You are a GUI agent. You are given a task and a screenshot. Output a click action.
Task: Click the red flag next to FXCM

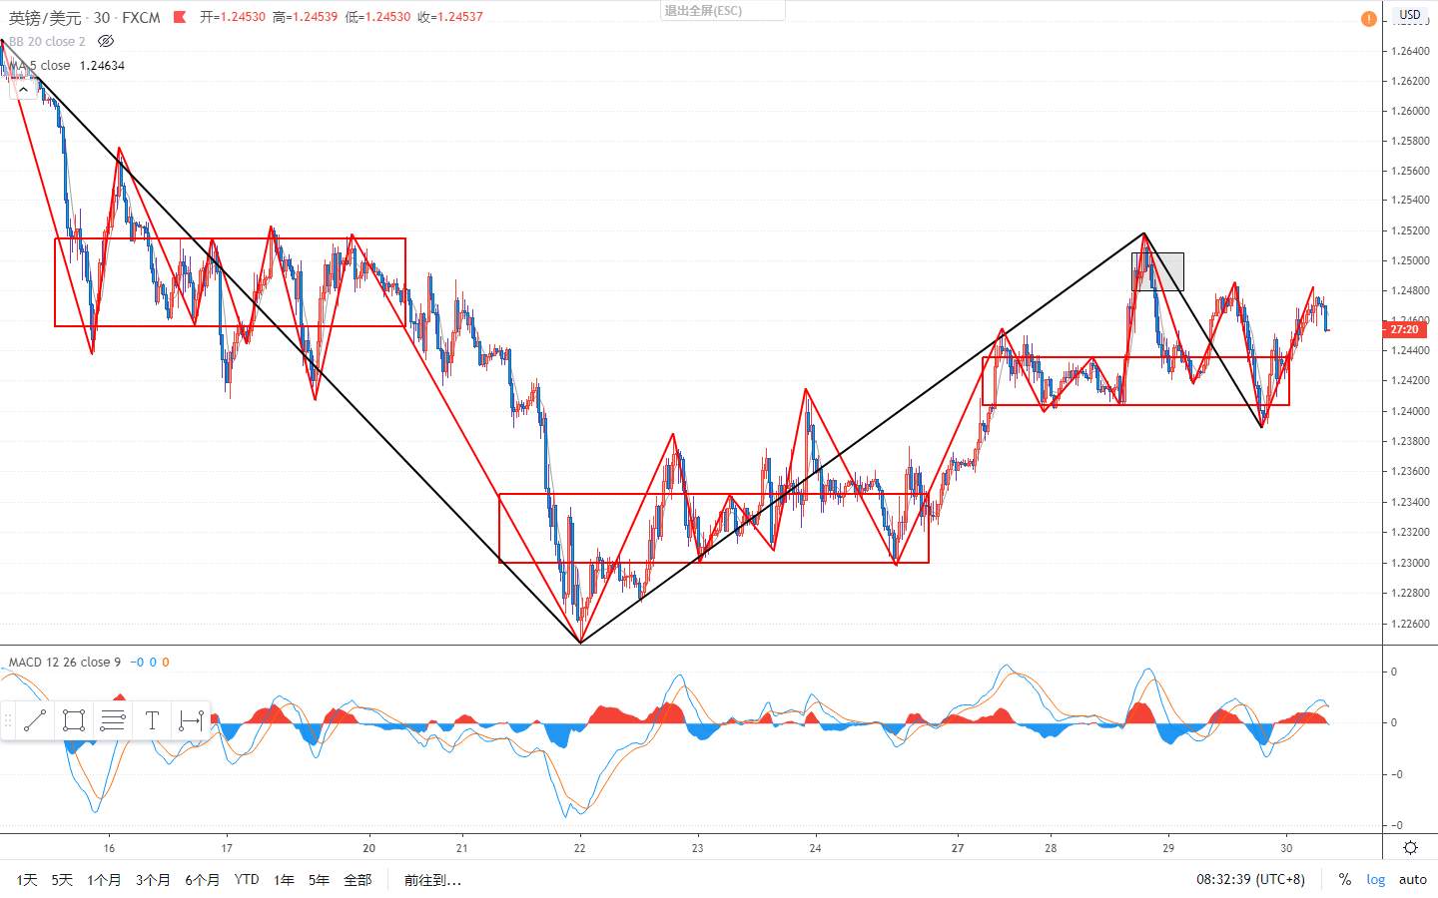180,17
